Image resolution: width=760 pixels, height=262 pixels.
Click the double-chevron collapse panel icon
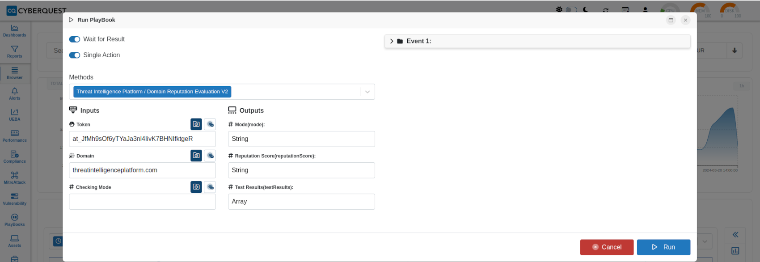[735, 235]
